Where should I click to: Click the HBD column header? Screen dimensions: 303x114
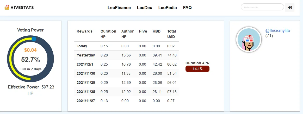[157, 31]
